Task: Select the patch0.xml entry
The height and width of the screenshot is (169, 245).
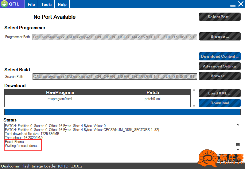Action: pyautogui.click(x=153, y=99)
